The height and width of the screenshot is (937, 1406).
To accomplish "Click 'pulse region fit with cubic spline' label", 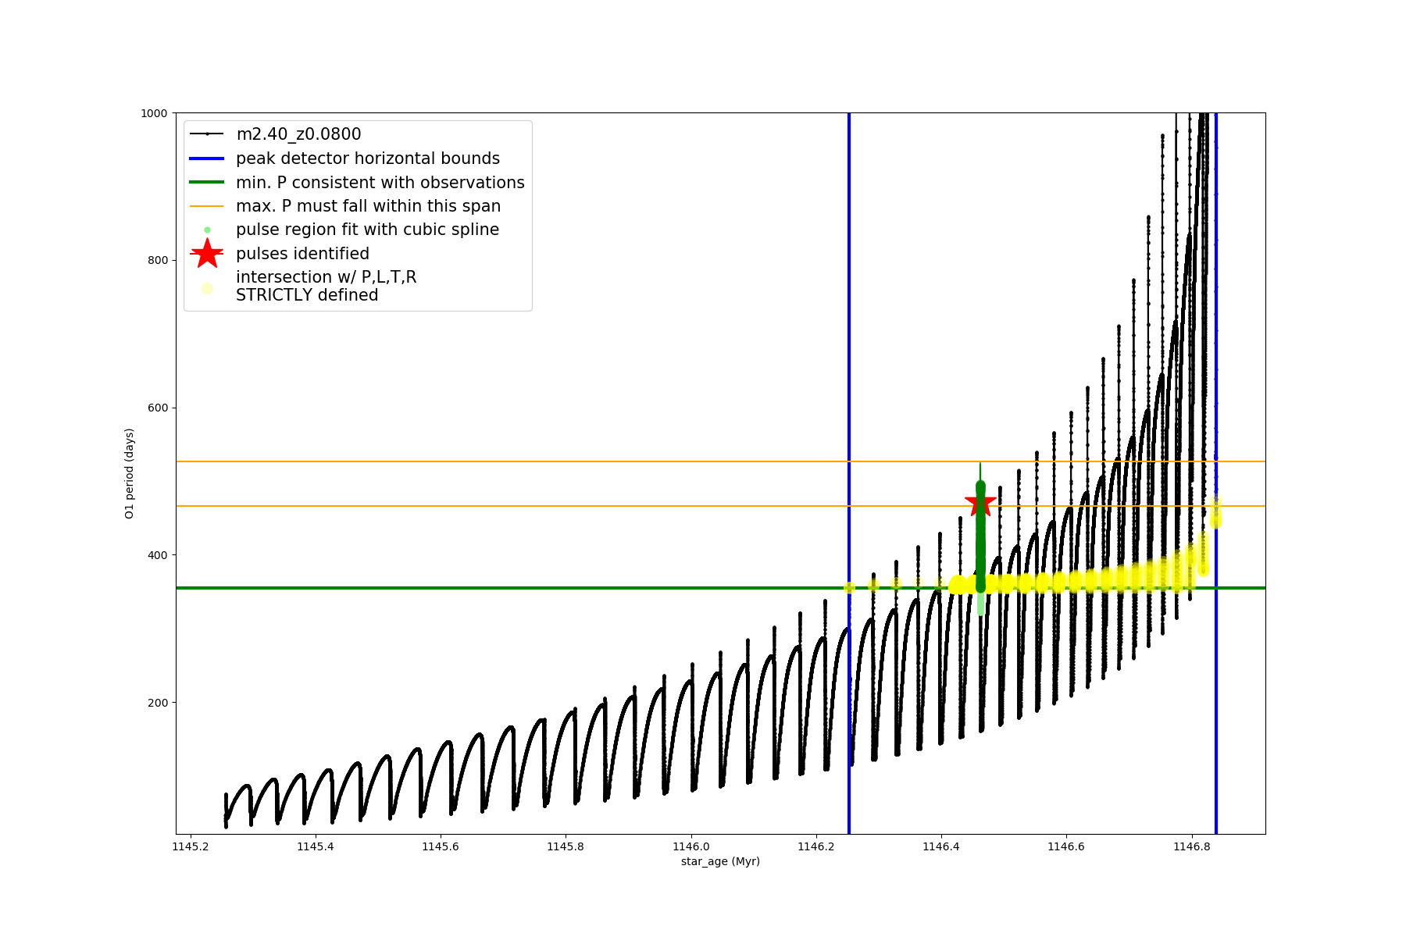I will 367,230.
